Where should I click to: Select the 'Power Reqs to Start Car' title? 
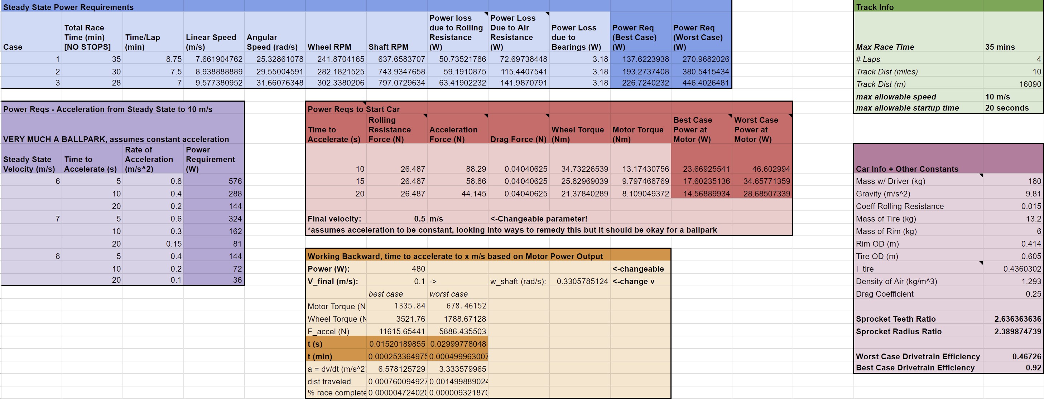tap(353, 109)
